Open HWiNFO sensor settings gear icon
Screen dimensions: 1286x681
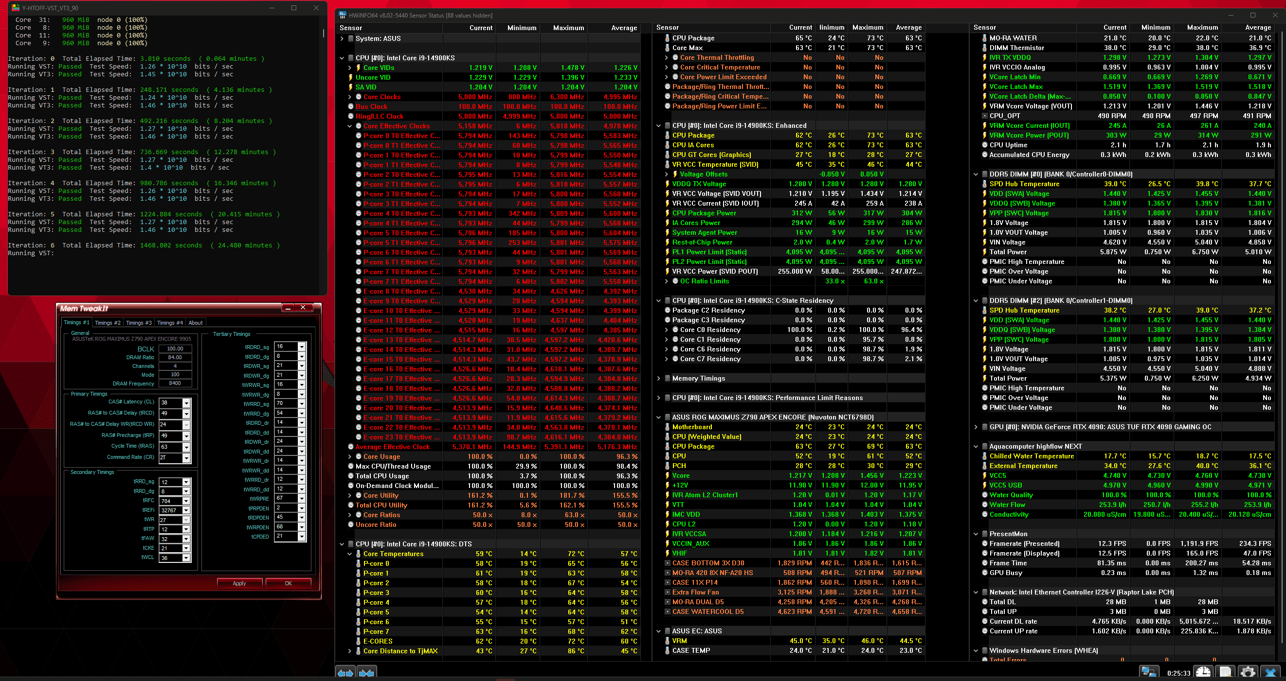(x=1248, y=673)
